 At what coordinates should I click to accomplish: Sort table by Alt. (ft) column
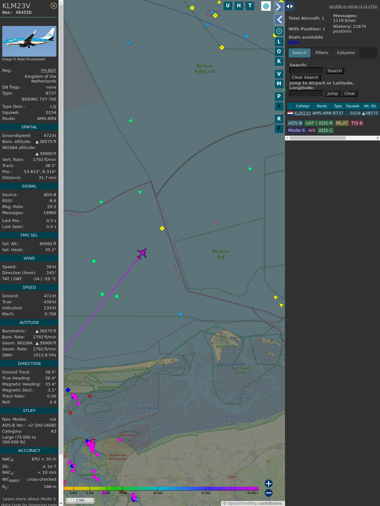370,106
